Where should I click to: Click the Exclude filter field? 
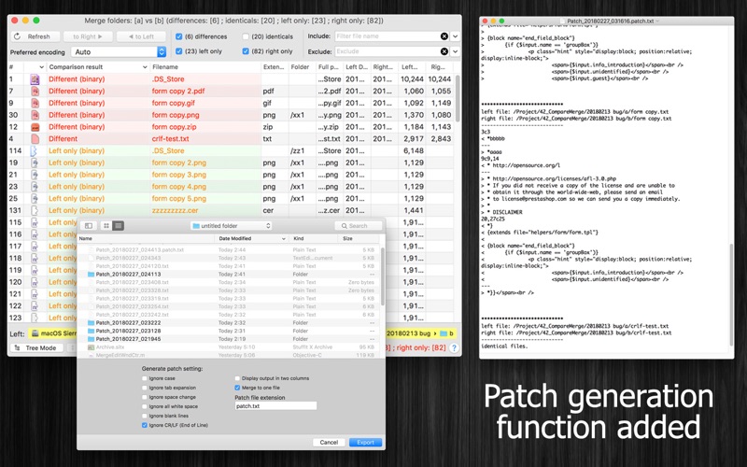387,51
